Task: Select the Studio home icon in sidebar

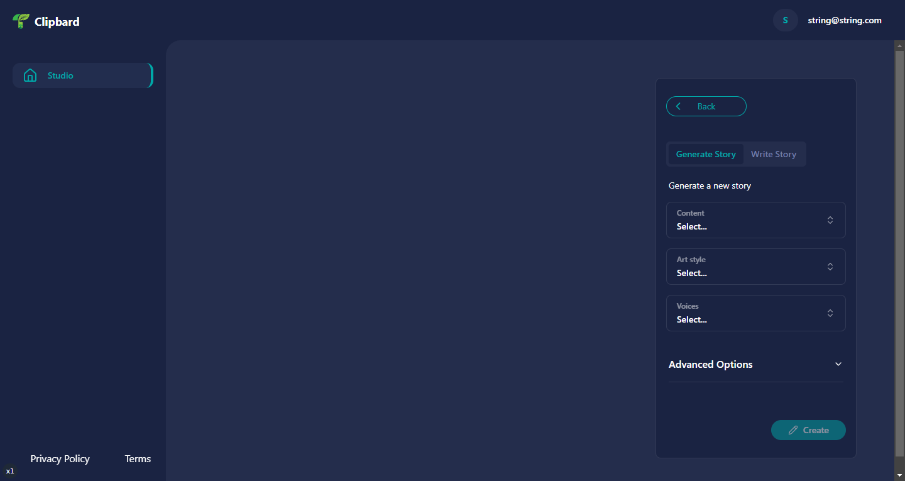Action: point(30,75)
